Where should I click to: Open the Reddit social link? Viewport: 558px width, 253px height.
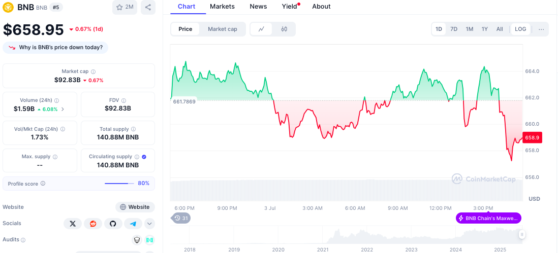(x=93, y=224)
